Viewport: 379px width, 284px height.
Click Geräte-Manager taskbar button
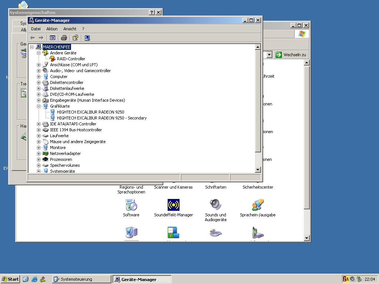point(142,279)
